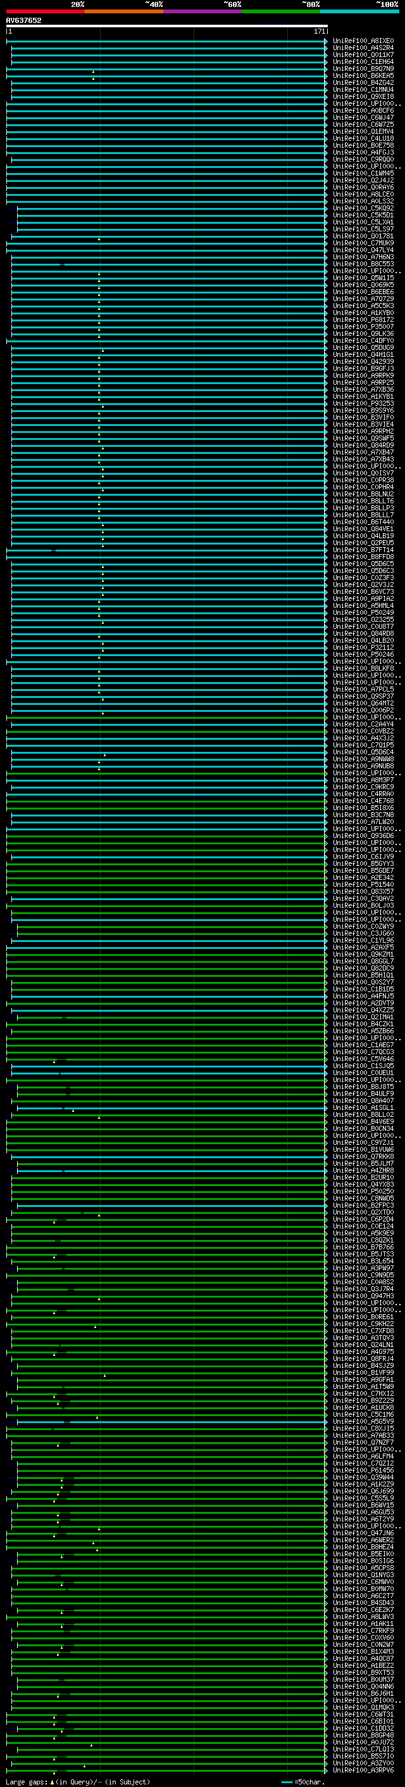Click the purple ~60% identity legend segment
The image size is (405, 1787).
click(202, 11)
